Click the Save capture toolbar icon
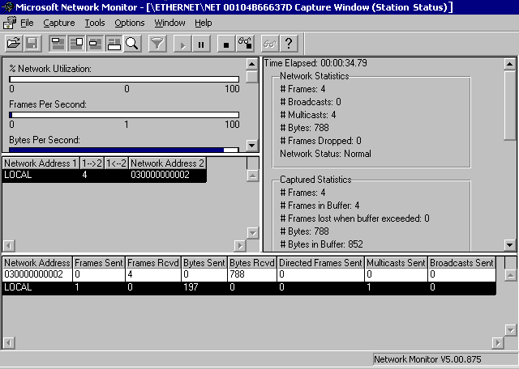Image resolution: width=519 pixels, height=369 pixels. pyautogui.click(x=32, y=43)
